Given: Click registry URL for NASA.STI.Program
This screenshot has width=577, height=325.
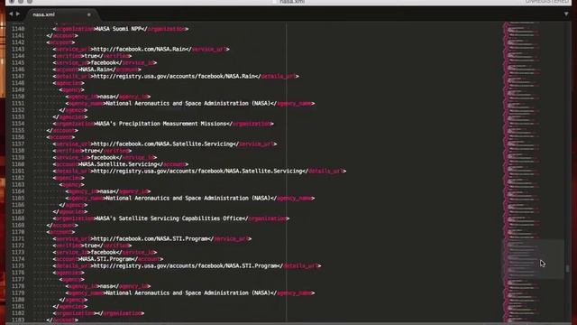Looking at the screenshot, I should tap(185, 266).
